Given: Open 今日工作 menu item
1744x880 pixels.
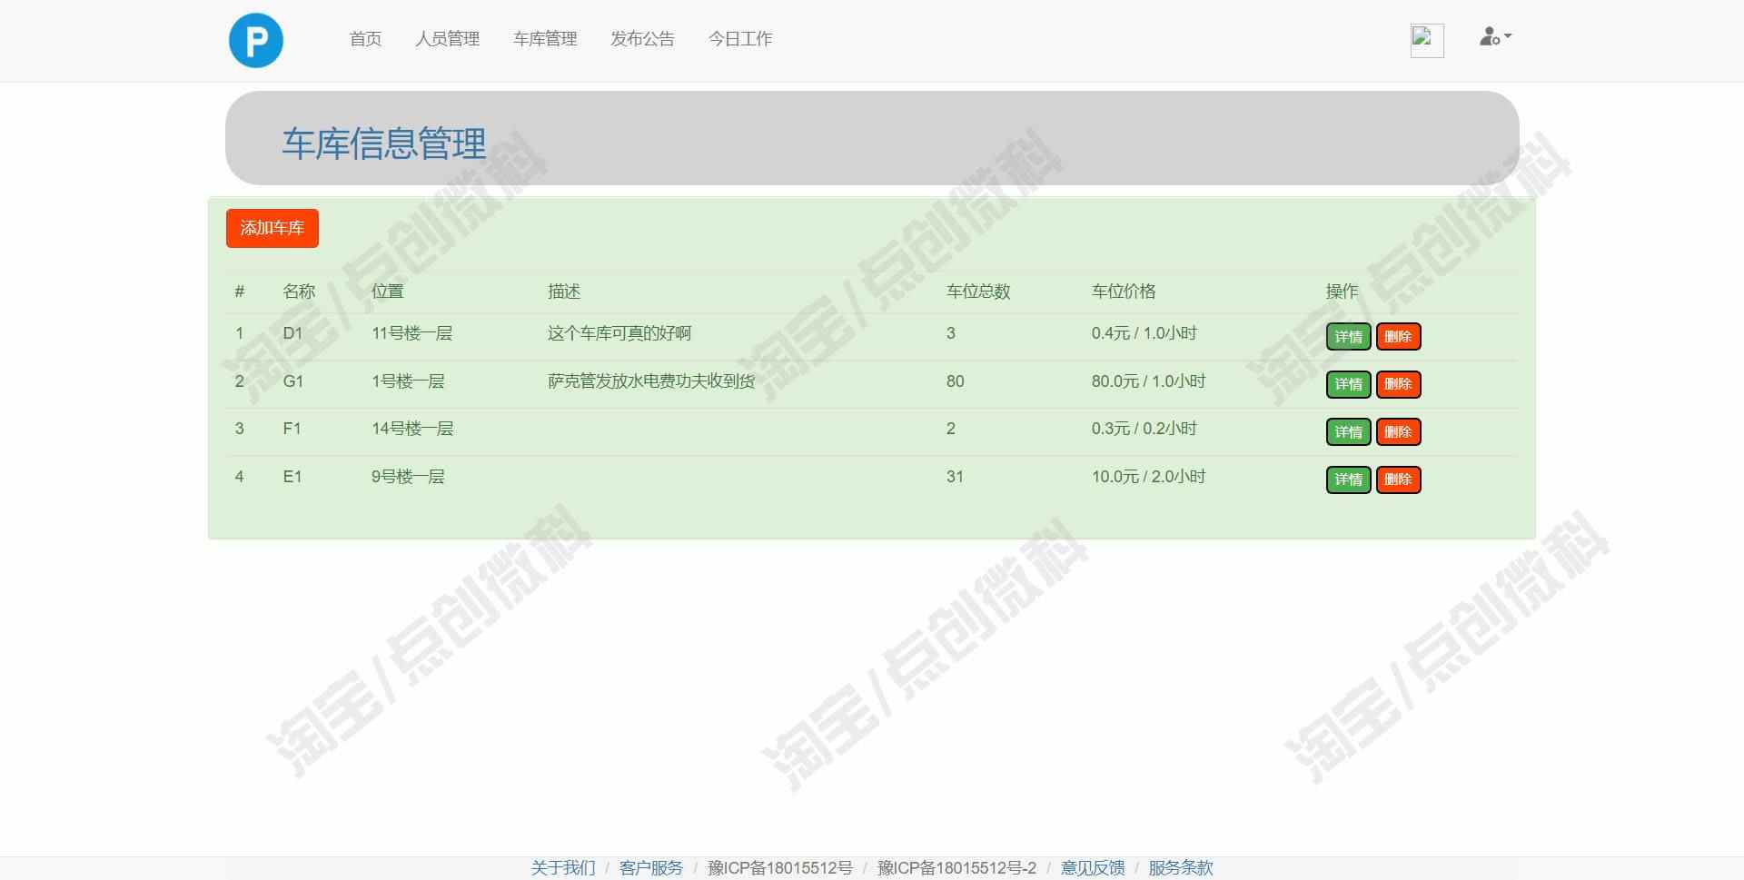Looking at the screenshot, I should pyautogui.click(x=740, y=39).
